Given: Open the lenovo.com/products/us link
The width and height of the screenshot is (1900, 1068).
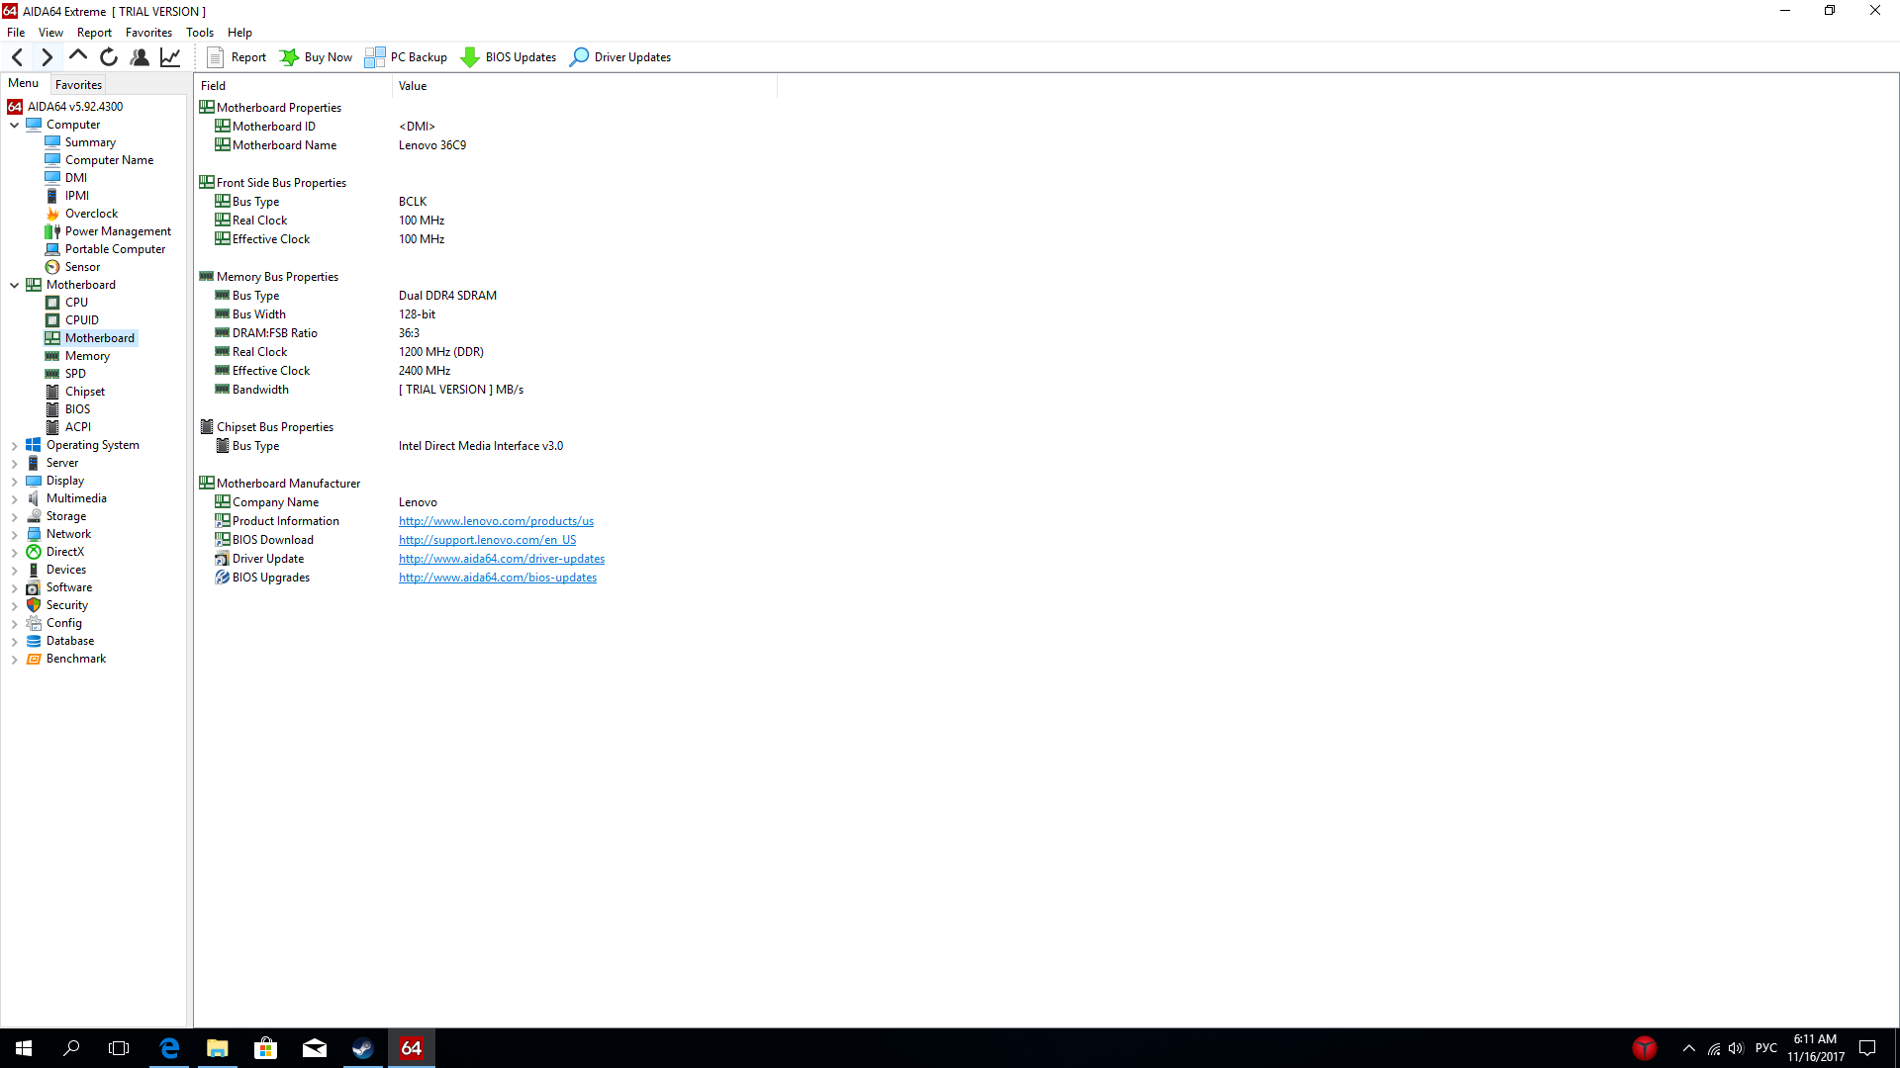Looking at the screenshot, I should tap(496, 521).
